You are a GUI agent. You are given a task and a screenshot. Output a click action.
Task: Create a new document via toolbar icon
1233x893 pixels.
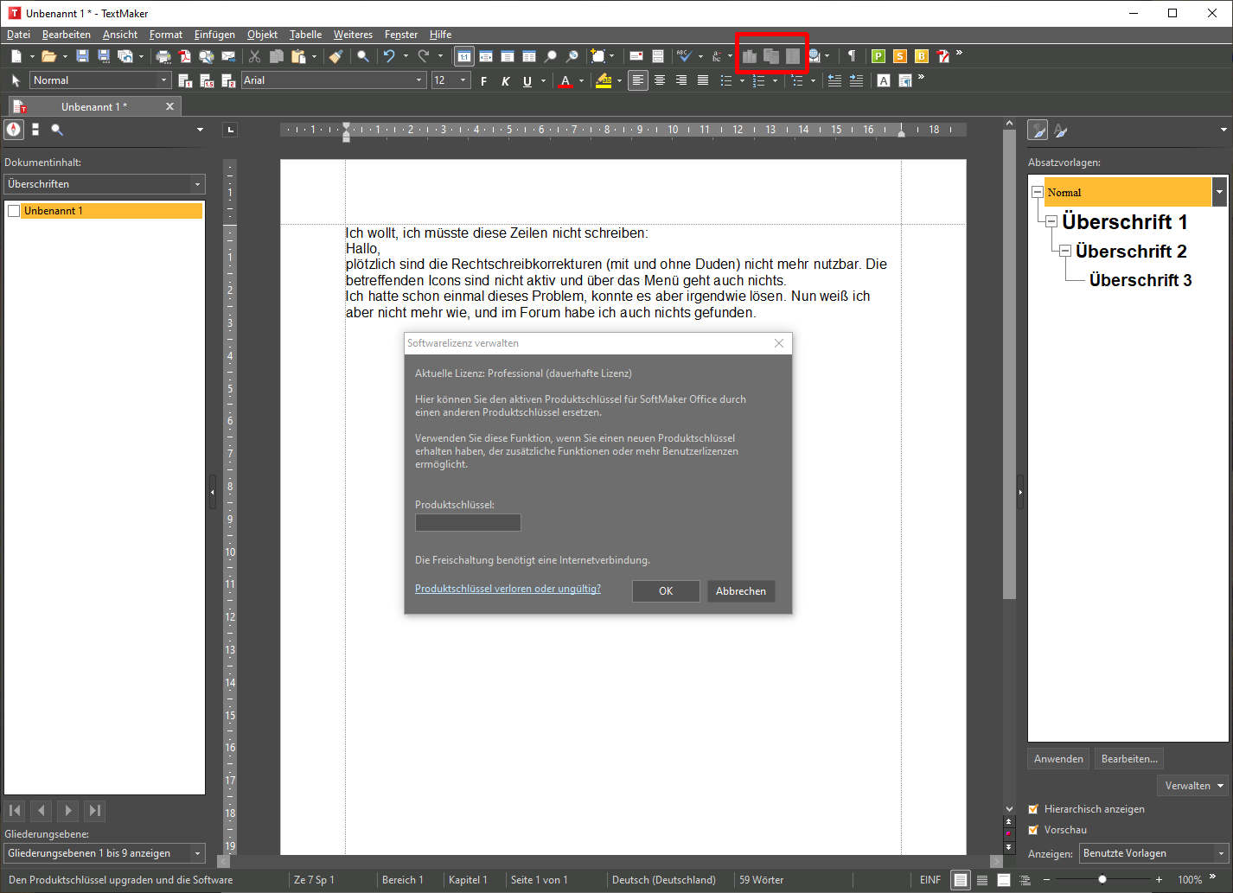coord(16,56)
